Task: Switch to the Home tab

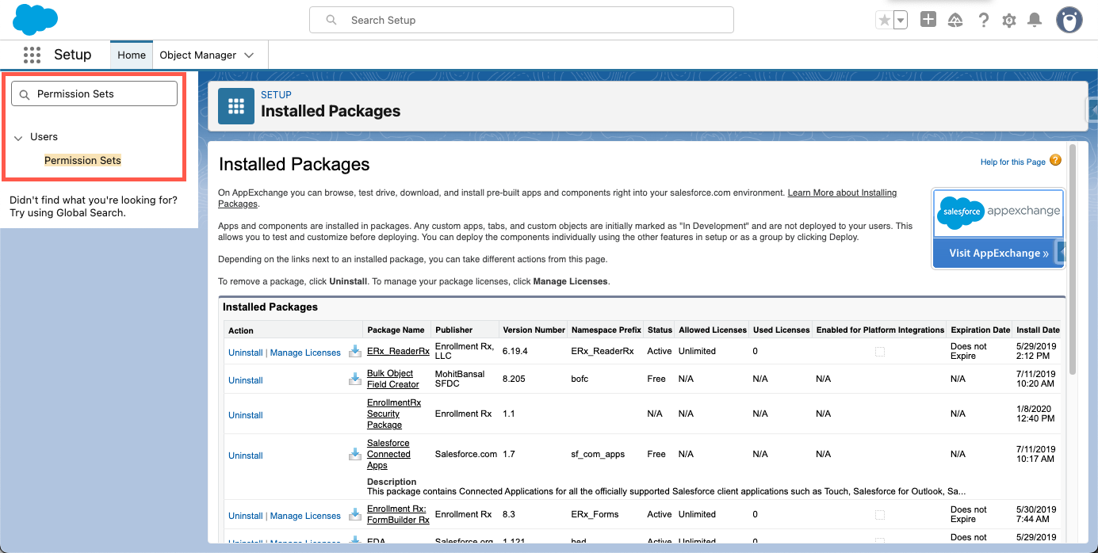Action: [132, 55]
